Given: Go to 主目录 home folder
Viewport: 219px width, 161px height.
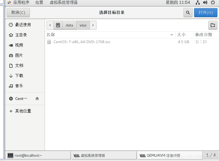Looking at the screenshot, I should coord(25,35).
